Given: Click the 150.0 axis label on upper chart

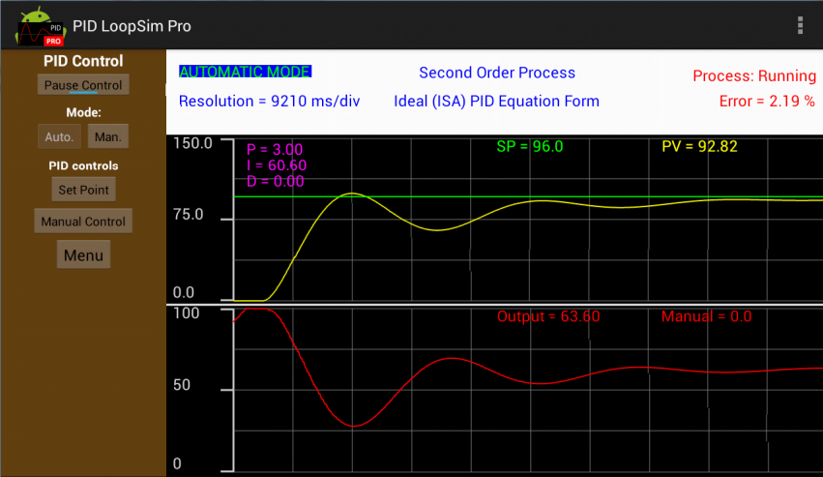Looking at the screenshot, I should 192,143.
